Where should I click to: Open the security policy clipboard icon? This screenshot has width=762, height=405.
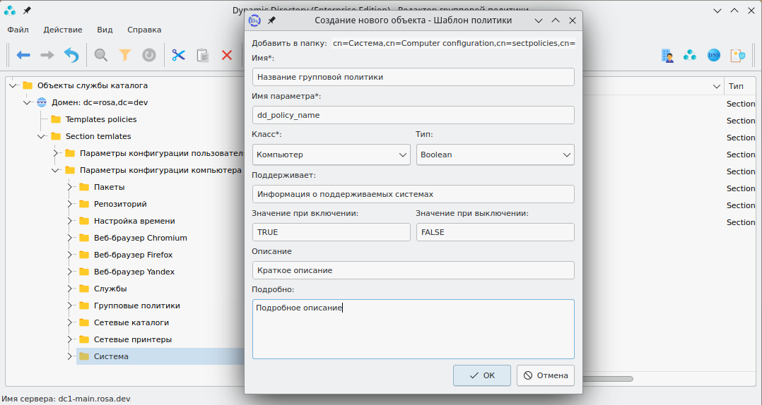coord(737,55)
